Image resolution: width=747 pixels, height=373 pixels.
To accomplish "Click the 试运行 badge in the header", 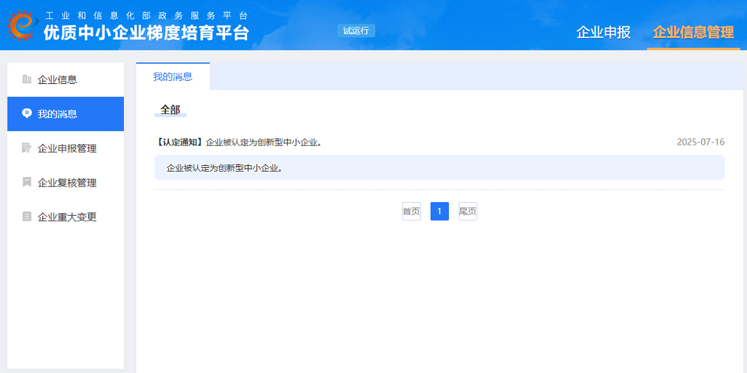I will (355, 30).
